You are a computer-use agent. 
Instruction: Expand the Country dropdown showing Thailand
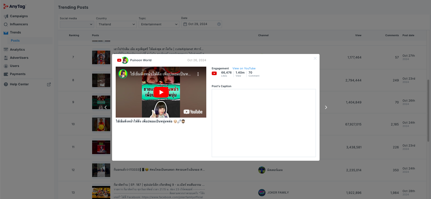pyautogui.click(x=116, y=24)
